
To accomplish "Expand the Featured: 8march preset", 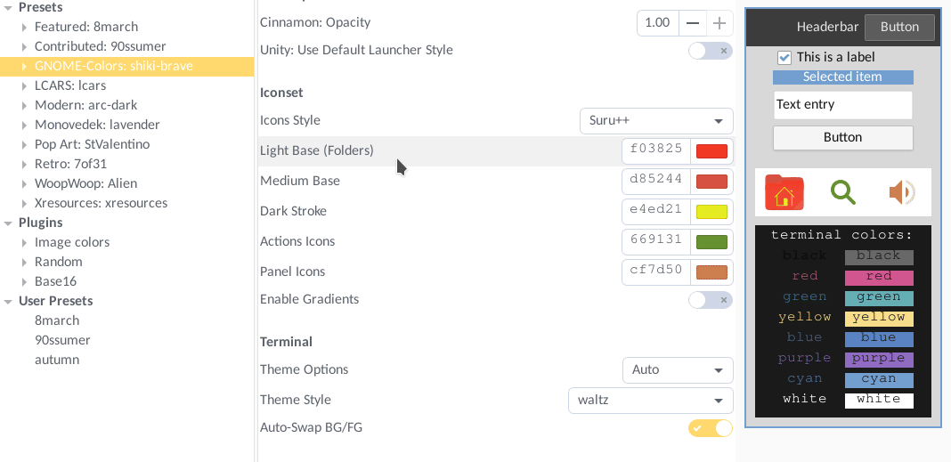I will coord(24,27).
